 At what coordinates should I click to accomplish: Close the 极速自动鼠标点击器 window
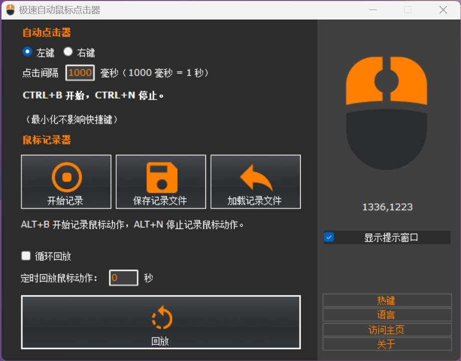(x=443, y=10)
